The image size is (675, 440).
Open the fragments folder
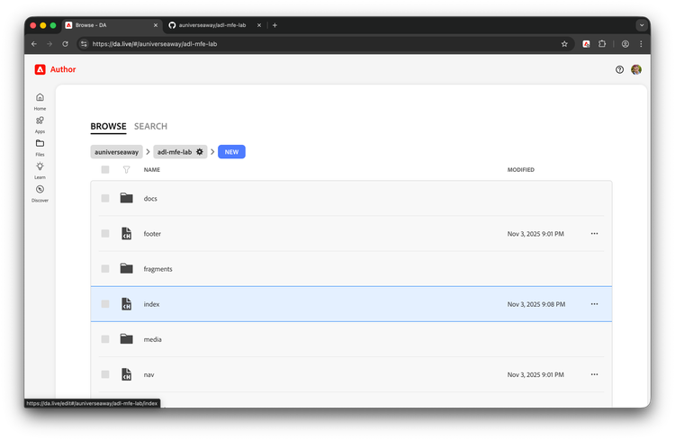pos(157,269)
